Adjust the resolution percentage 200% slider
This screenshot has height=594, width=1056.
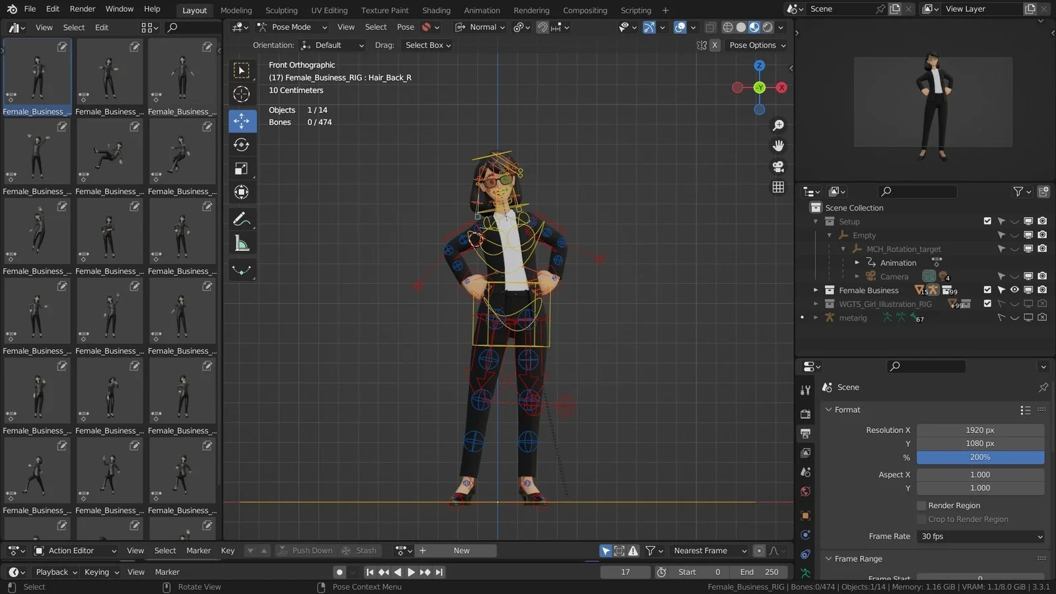click(x=980, y=457)
